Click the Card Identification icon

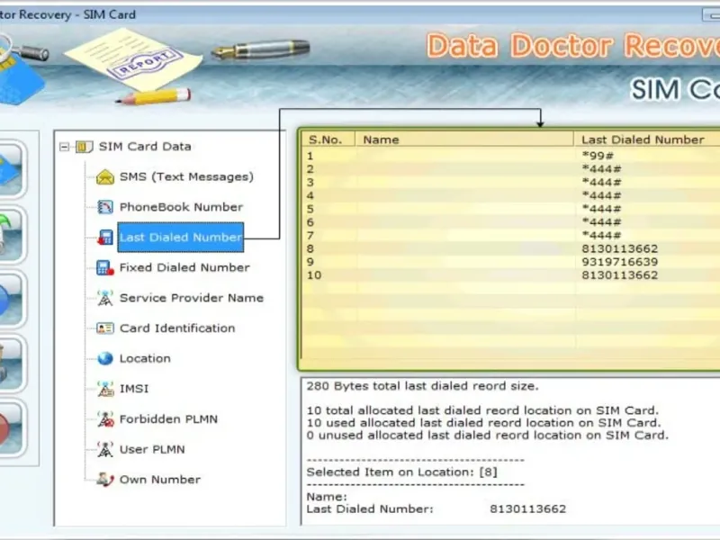coord(105,328)
